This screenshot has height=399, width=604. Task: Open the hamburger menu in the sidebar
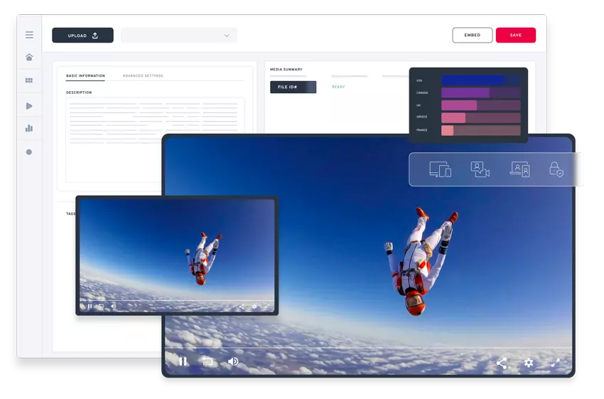pos(29,35)
